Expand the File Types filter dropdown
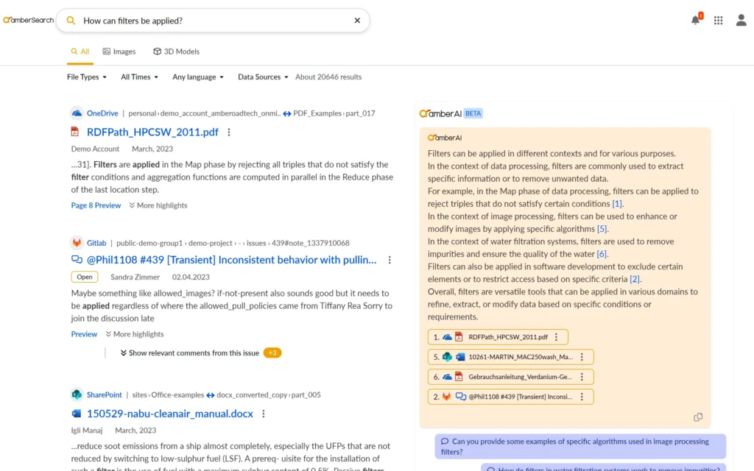 tap(86, 77)
